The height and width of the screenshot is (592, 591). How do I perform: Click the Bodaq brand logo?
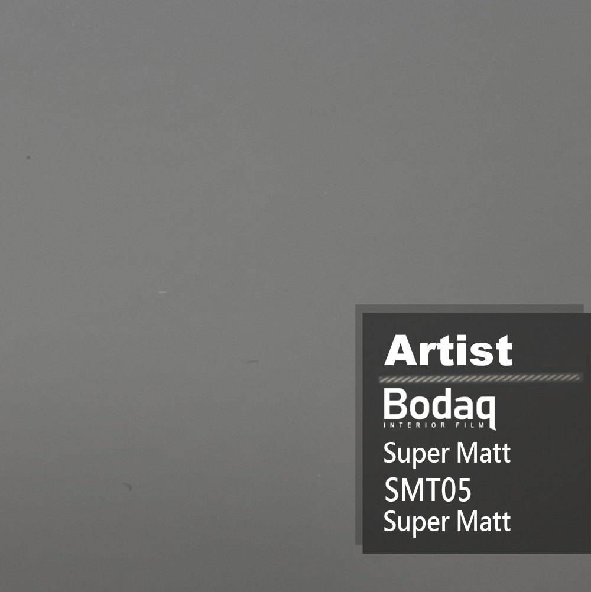440,408
